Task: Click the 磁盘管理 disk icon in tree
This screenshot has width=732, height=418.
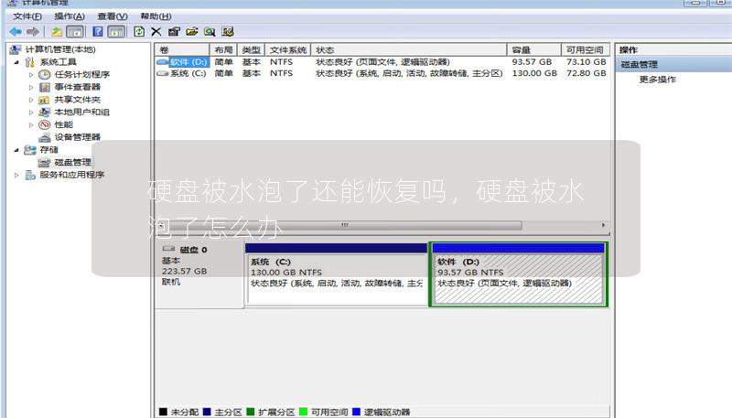Action: tap(44, 162)
